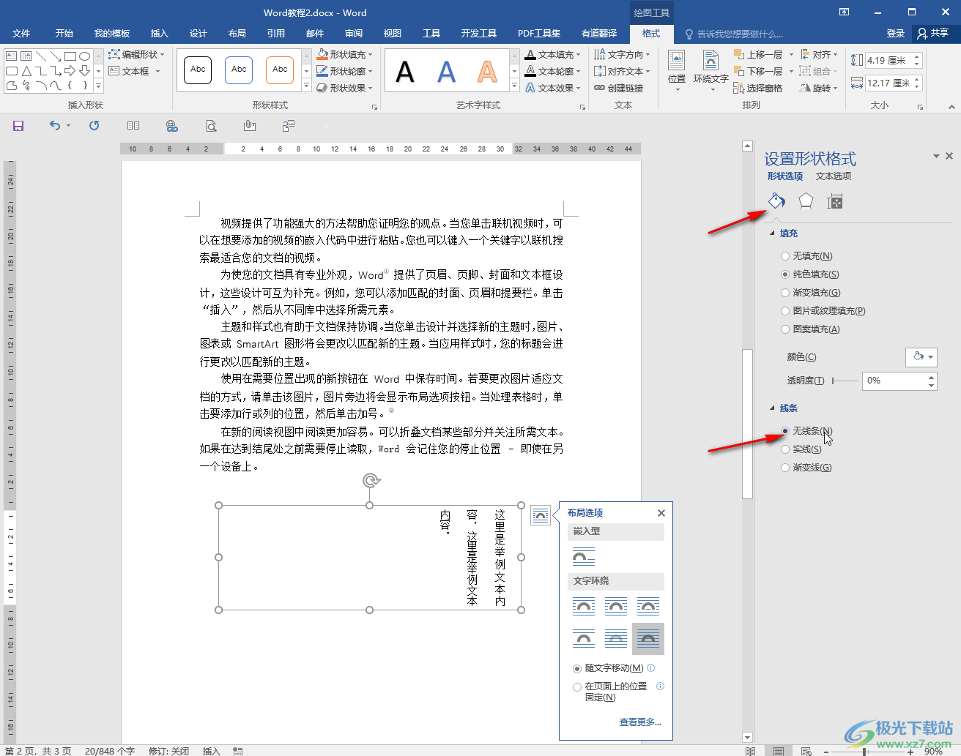Click the transparency percentage input field

point(894,381)
